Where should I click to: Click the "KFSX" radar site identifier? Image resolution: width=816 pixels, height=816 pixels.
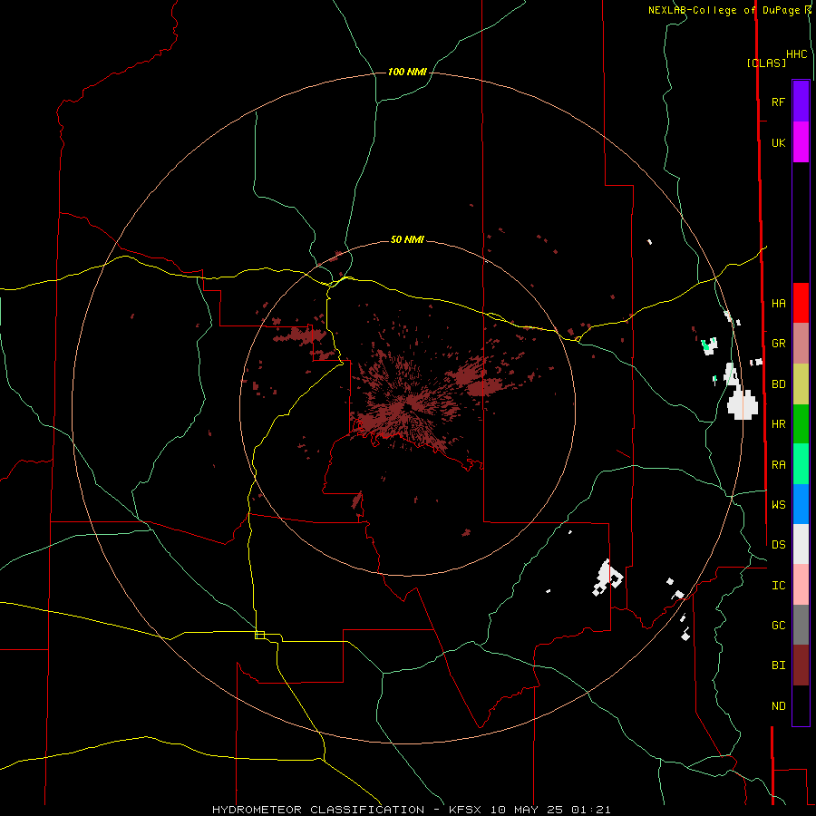(x=465, y=810)
